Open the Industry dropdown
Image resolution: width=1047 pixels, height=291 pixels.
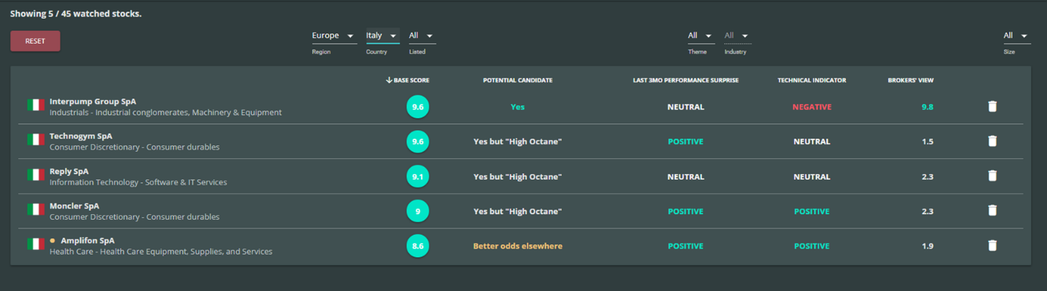(737, 36)
